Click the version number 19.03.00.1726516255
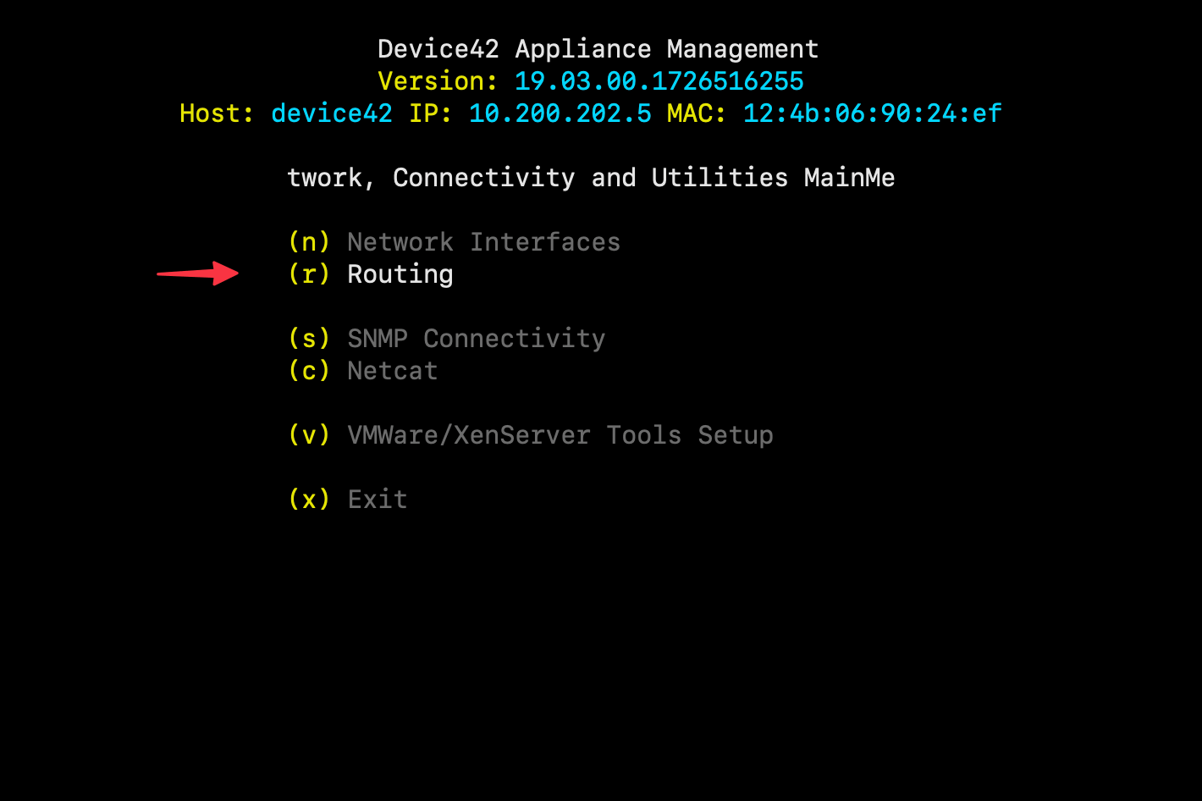1202x801 pixels. [x=658, y=80]
